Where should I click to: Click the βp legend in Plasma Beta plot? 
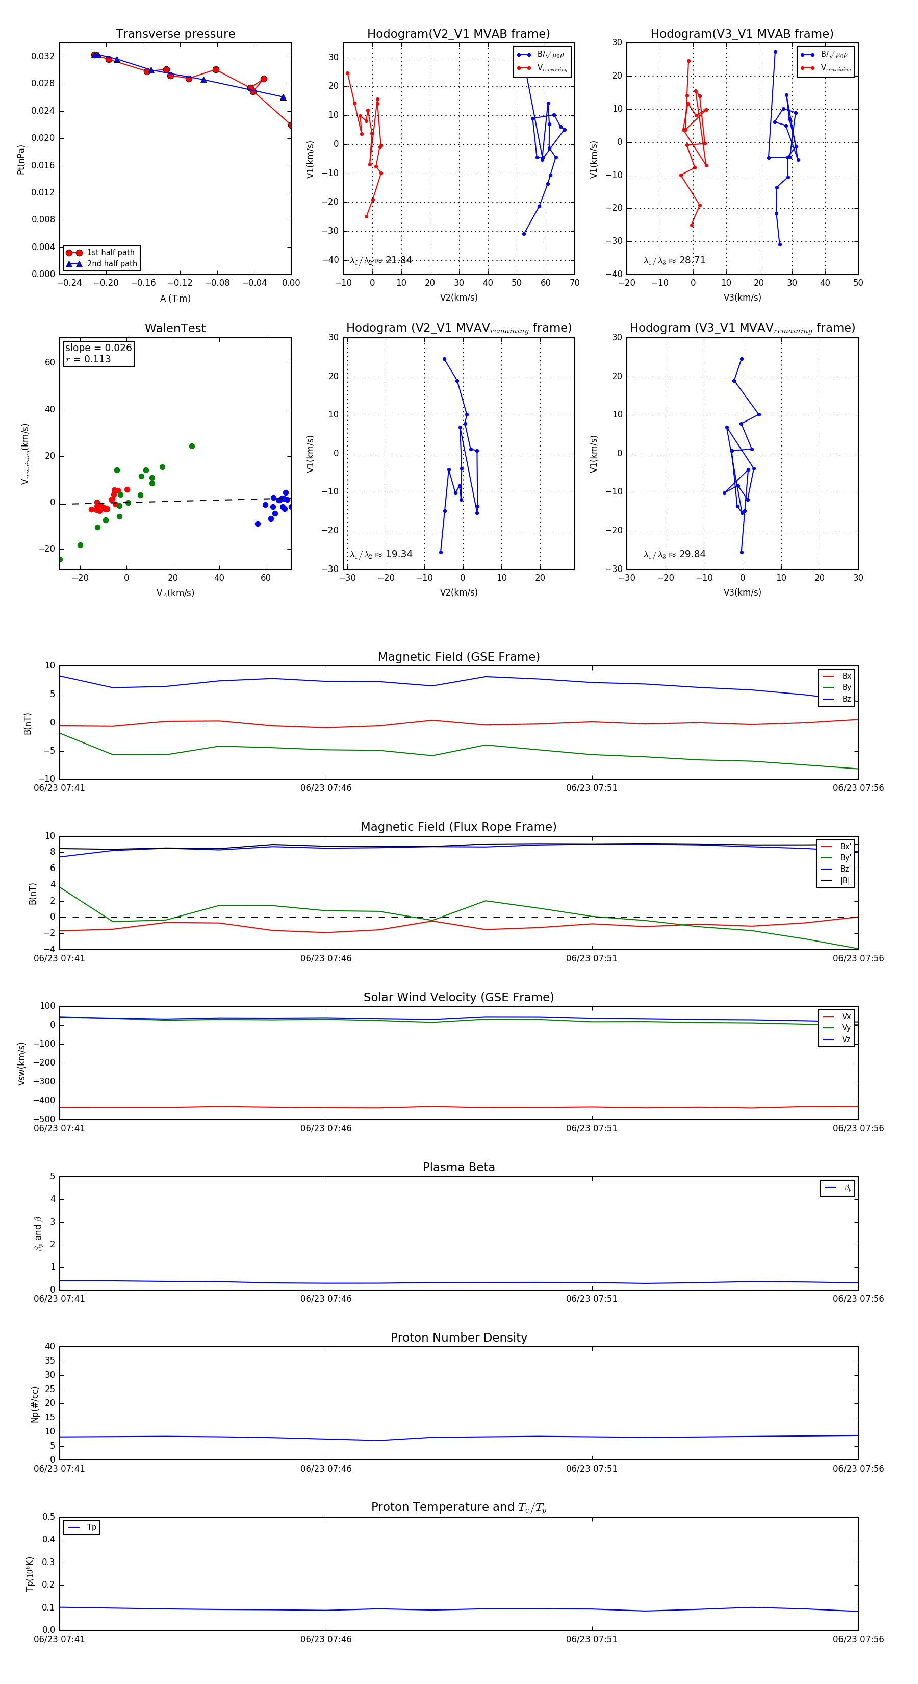(837, 1188)
